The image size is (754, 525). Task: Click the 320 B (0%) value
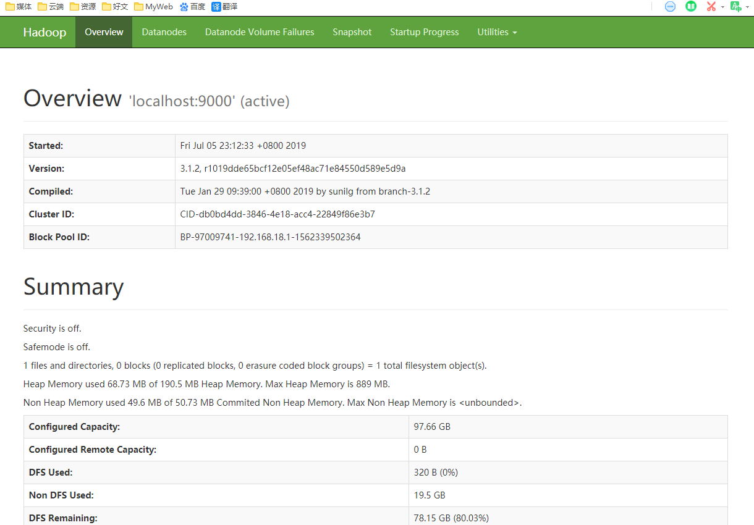point(436,472)
